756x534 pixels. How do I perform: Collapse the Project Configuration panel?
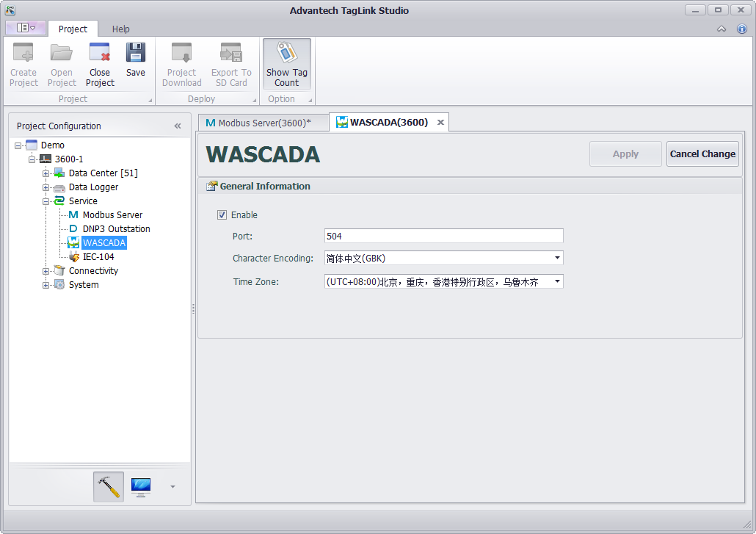click(x=178, y=126)
